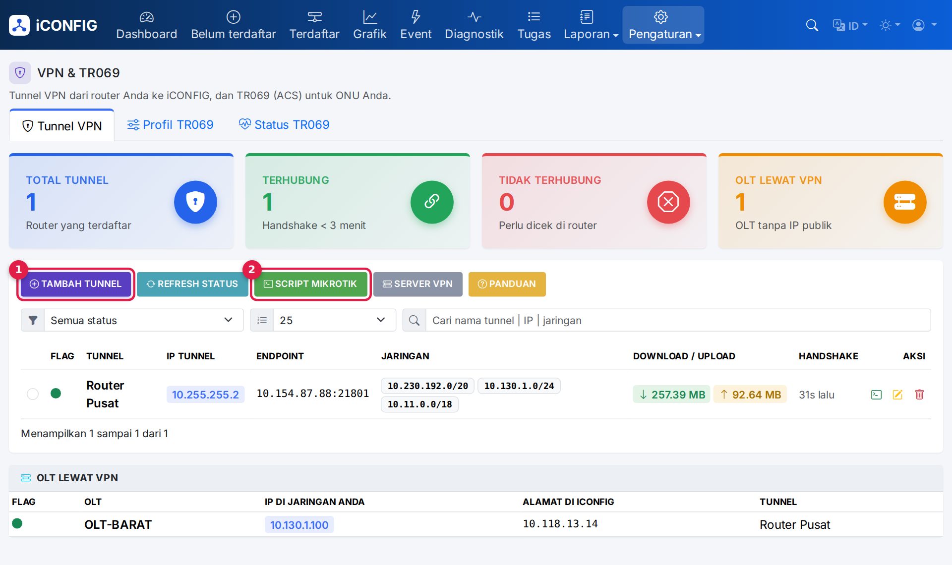
Task: Edit Router Pusat tunnel pencil icon
Action: pyautogui.click(x=897, y=395)
